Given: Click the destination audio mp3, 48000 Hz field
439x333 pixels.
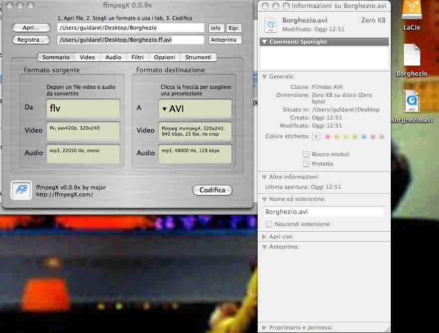Looking at the screenshot, I should click(195, 154).
